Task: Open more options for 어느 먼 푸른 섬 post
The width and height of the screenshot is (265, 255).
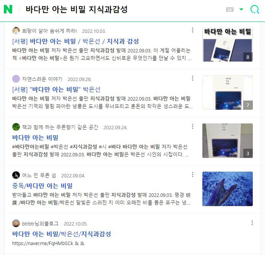Action: click(193, 175)
